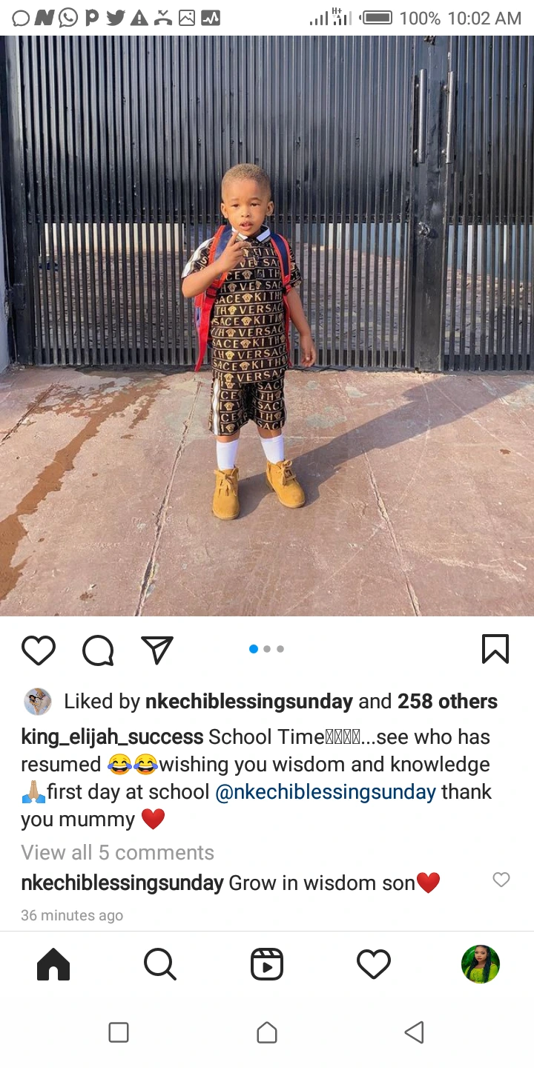Open comments via the speech bubble icon
Image resolution: width=534 pixels, height=1068 pixels.
tap(98, 650)
